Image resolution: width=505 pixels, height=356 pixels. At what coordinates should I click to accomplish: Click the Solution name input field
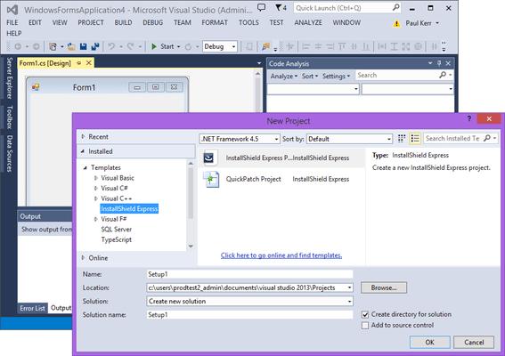coord(249,315)
